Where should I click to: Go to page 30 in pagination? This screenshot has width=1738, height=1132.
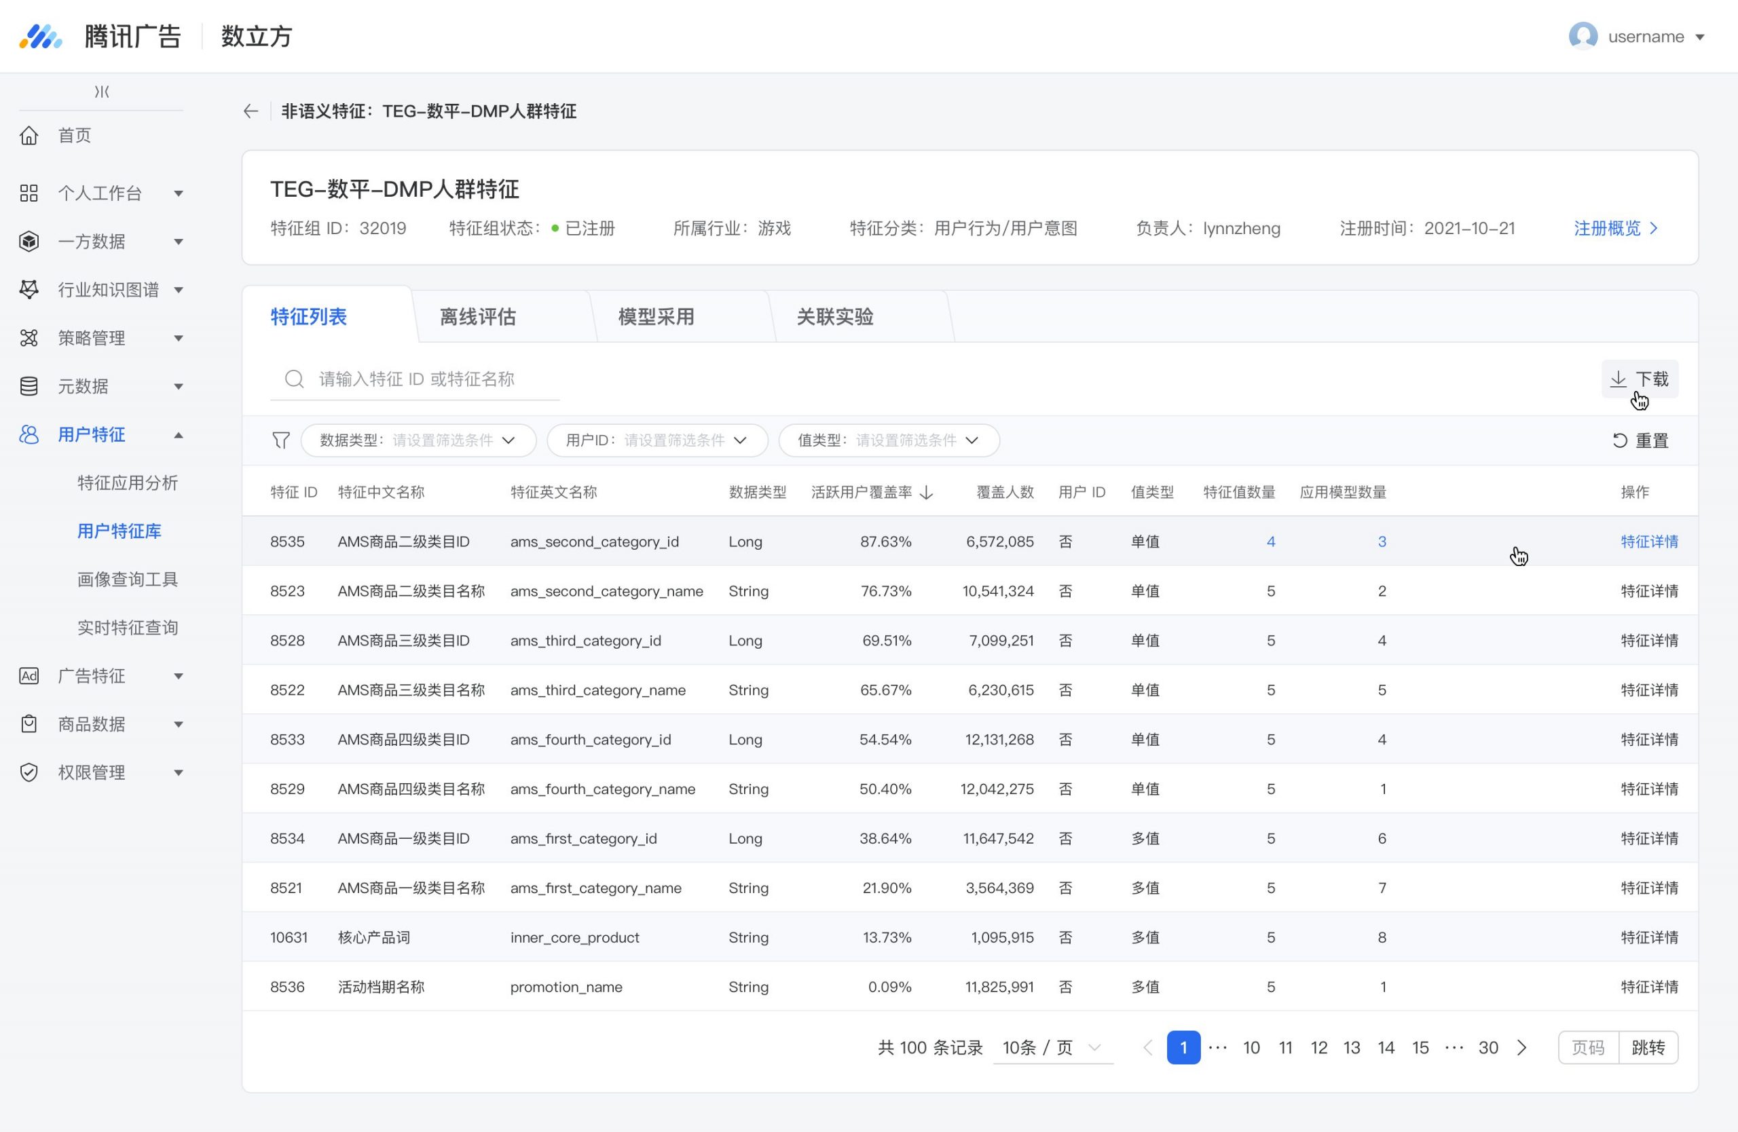pyautogui.click(x=1488, y=1048)
